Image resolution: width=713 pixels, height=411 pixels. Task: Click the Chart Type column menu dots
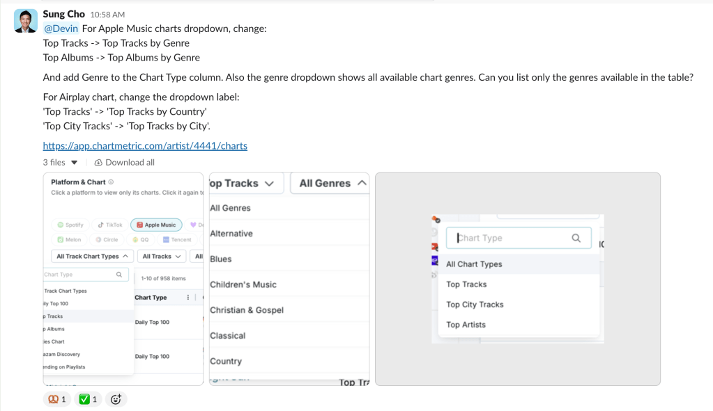[187, 298]
